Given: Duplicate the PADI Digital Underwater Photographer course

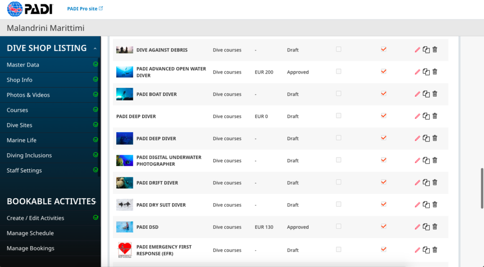Looking at the screenshot, I should [x=426, y=160].
